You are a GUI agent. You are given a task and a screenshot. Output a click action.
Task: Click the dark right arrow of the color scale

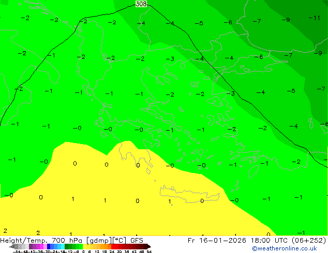coord(149,246)
